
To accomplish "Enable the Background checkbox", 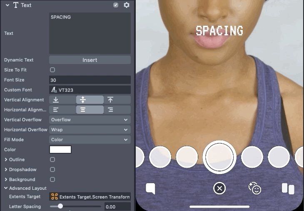I will click(x=52, y=179).
